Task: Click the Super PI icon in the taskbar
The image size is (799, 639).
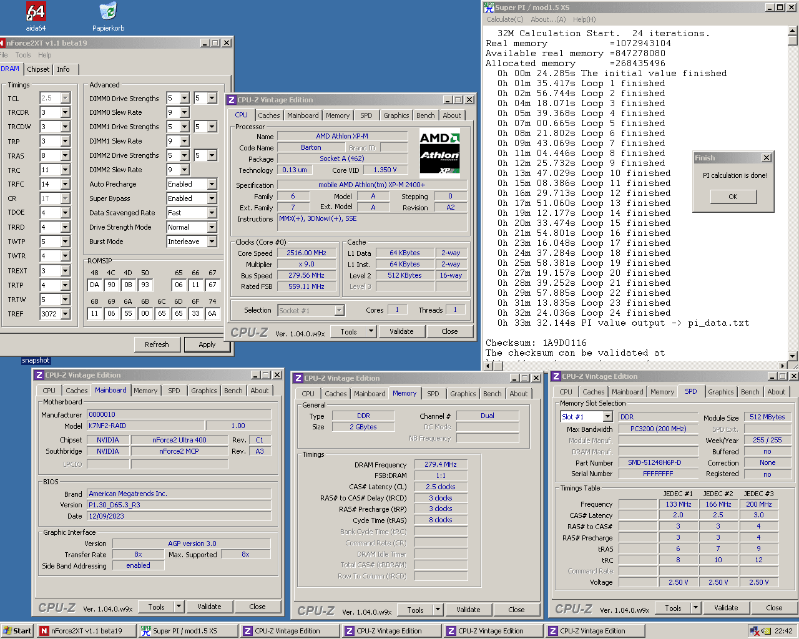Action: pyautogui.click(x=146, y=631)
